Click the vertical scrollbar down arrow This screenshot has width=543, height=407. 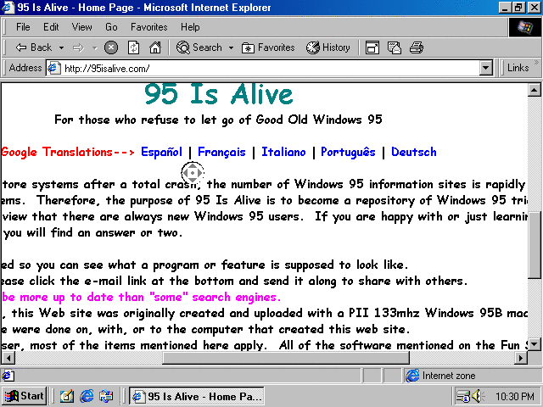(x=534, y=344)
